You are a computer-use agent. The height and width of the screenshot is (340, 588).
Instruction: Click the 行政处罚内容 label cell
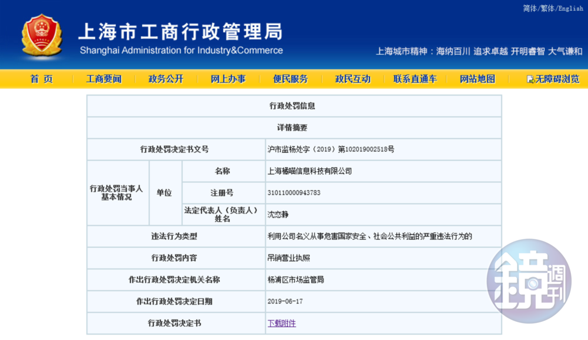tap(176, 258)
